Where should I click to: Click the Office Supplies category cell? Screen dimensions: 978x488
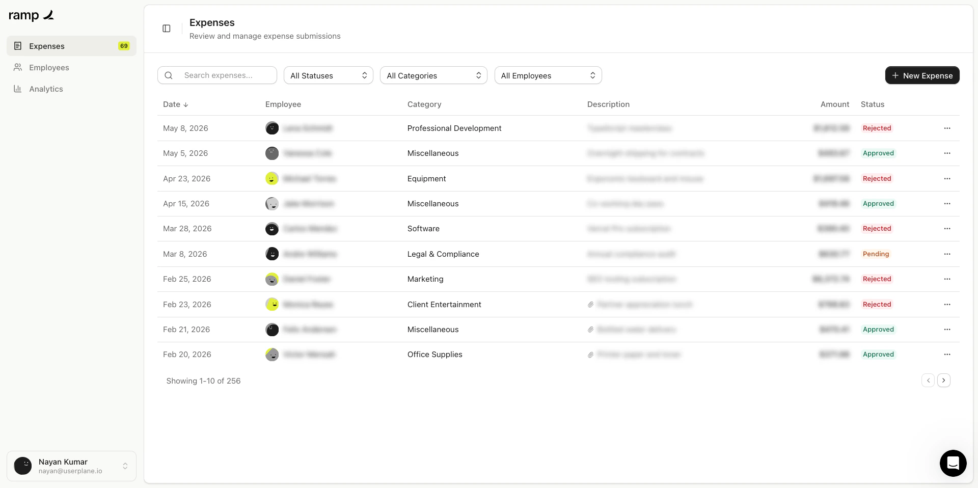435,355
